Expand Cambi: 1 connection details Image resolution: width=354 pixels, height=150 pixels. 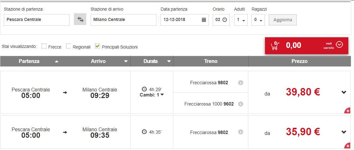(x=152, y=95)
